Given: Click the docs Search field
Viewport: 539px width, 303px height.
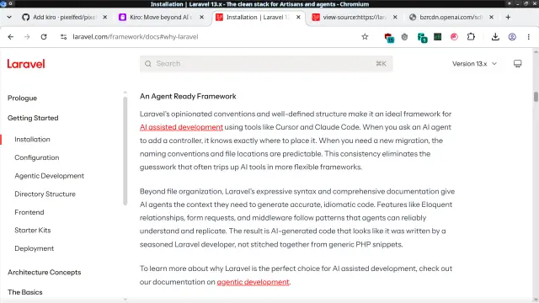Looking at the screenshot, I should (x=266, y=64).
